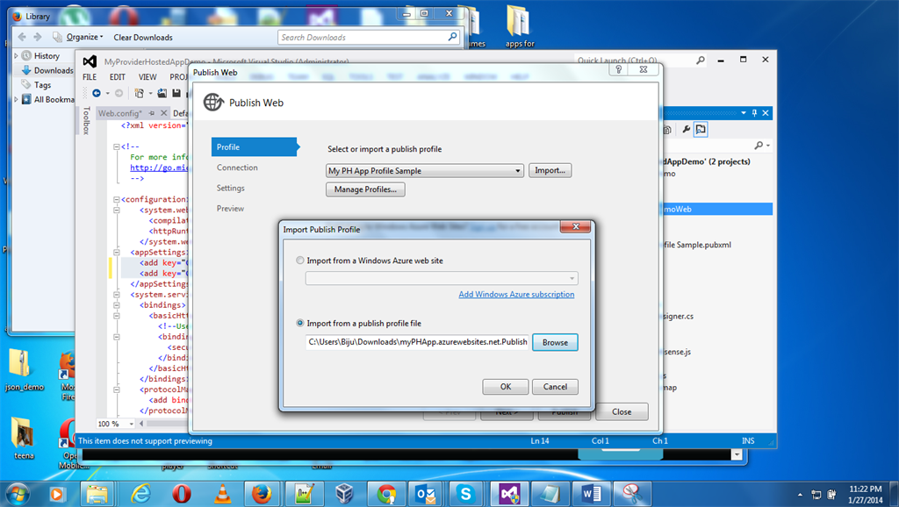Click the Import... button in Publish Web

550,170
